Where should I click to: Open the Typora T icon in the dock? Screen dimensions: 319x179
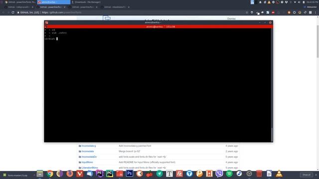[x=169, y=174]
